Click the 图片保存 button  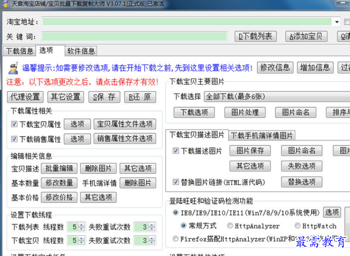(250, 151)
